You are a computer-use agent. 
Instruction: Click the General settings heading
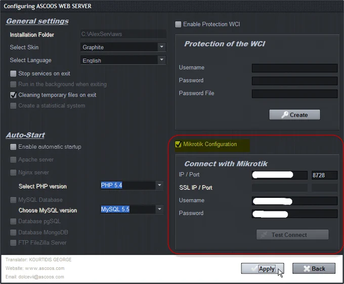pos(37,21)
